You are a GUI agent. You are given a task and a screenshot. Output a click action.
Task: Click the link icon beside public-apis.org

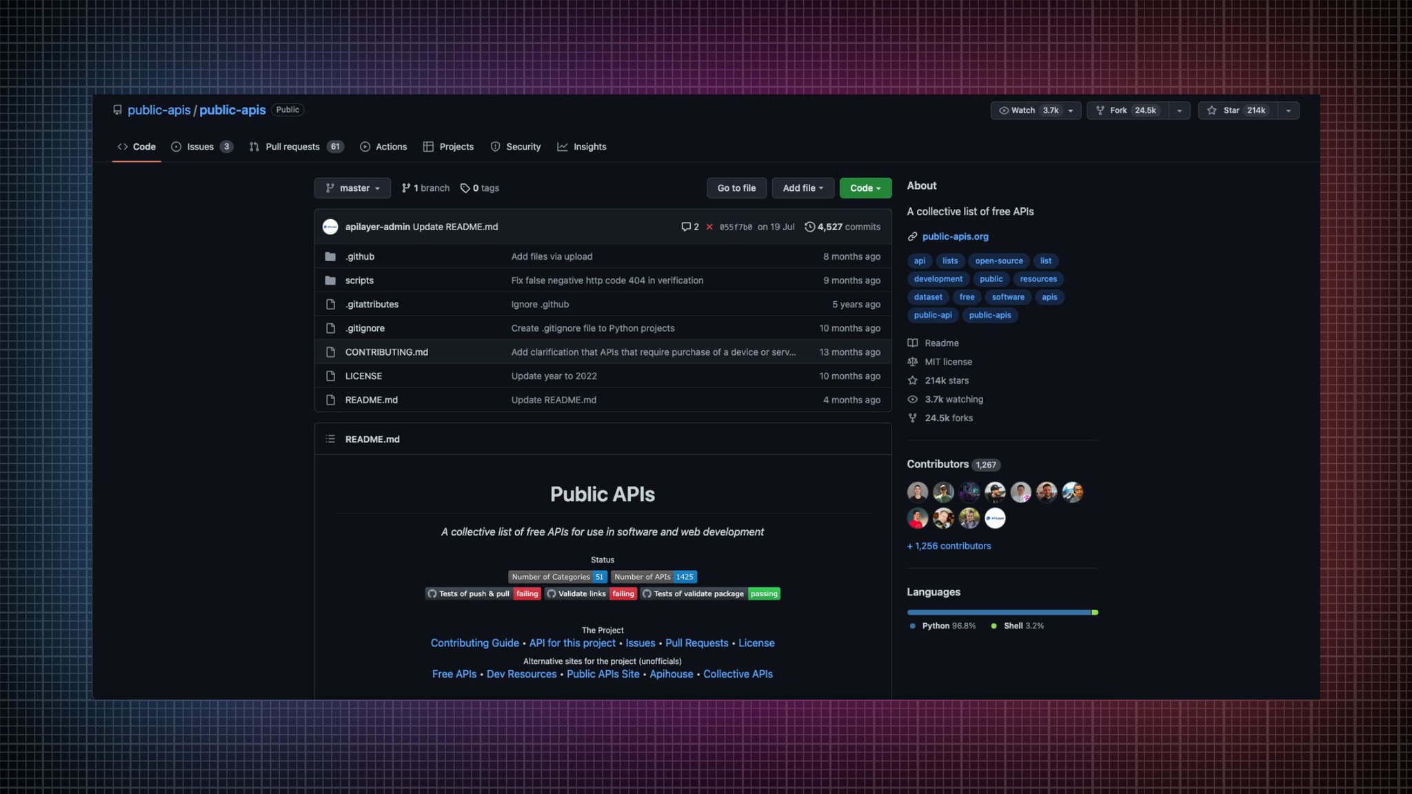tap(912, 236)
